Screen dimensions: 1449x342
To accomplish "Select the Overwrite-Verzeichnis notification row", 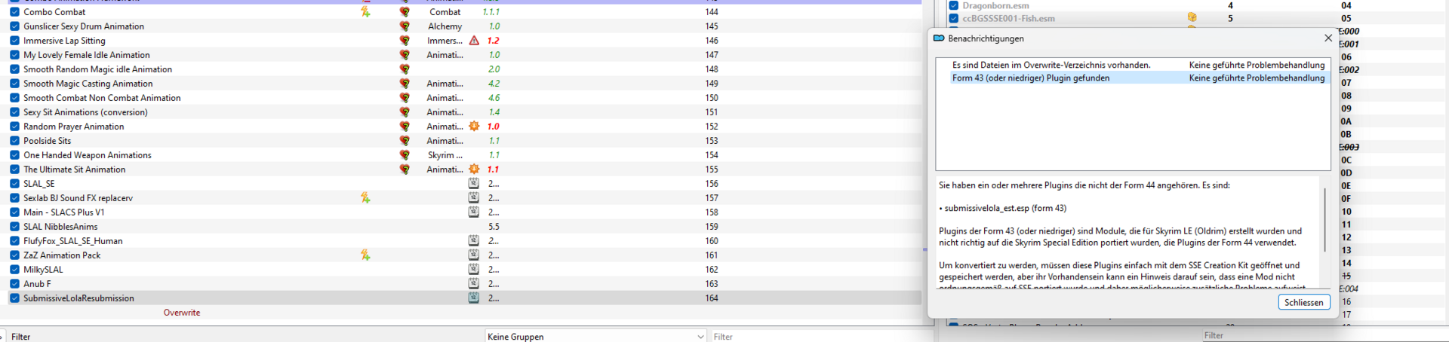I will click(x=1132, y=65).
